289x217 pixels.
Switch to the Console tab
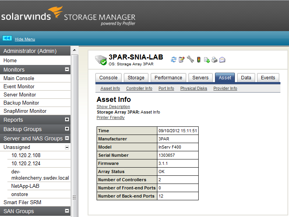coord(108,78)
